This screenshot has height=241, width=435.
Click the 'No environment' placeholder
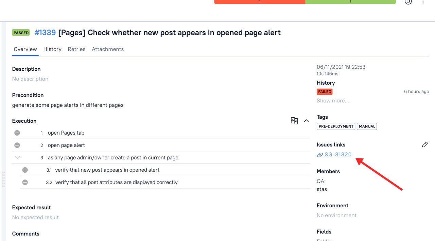[336, 216]
